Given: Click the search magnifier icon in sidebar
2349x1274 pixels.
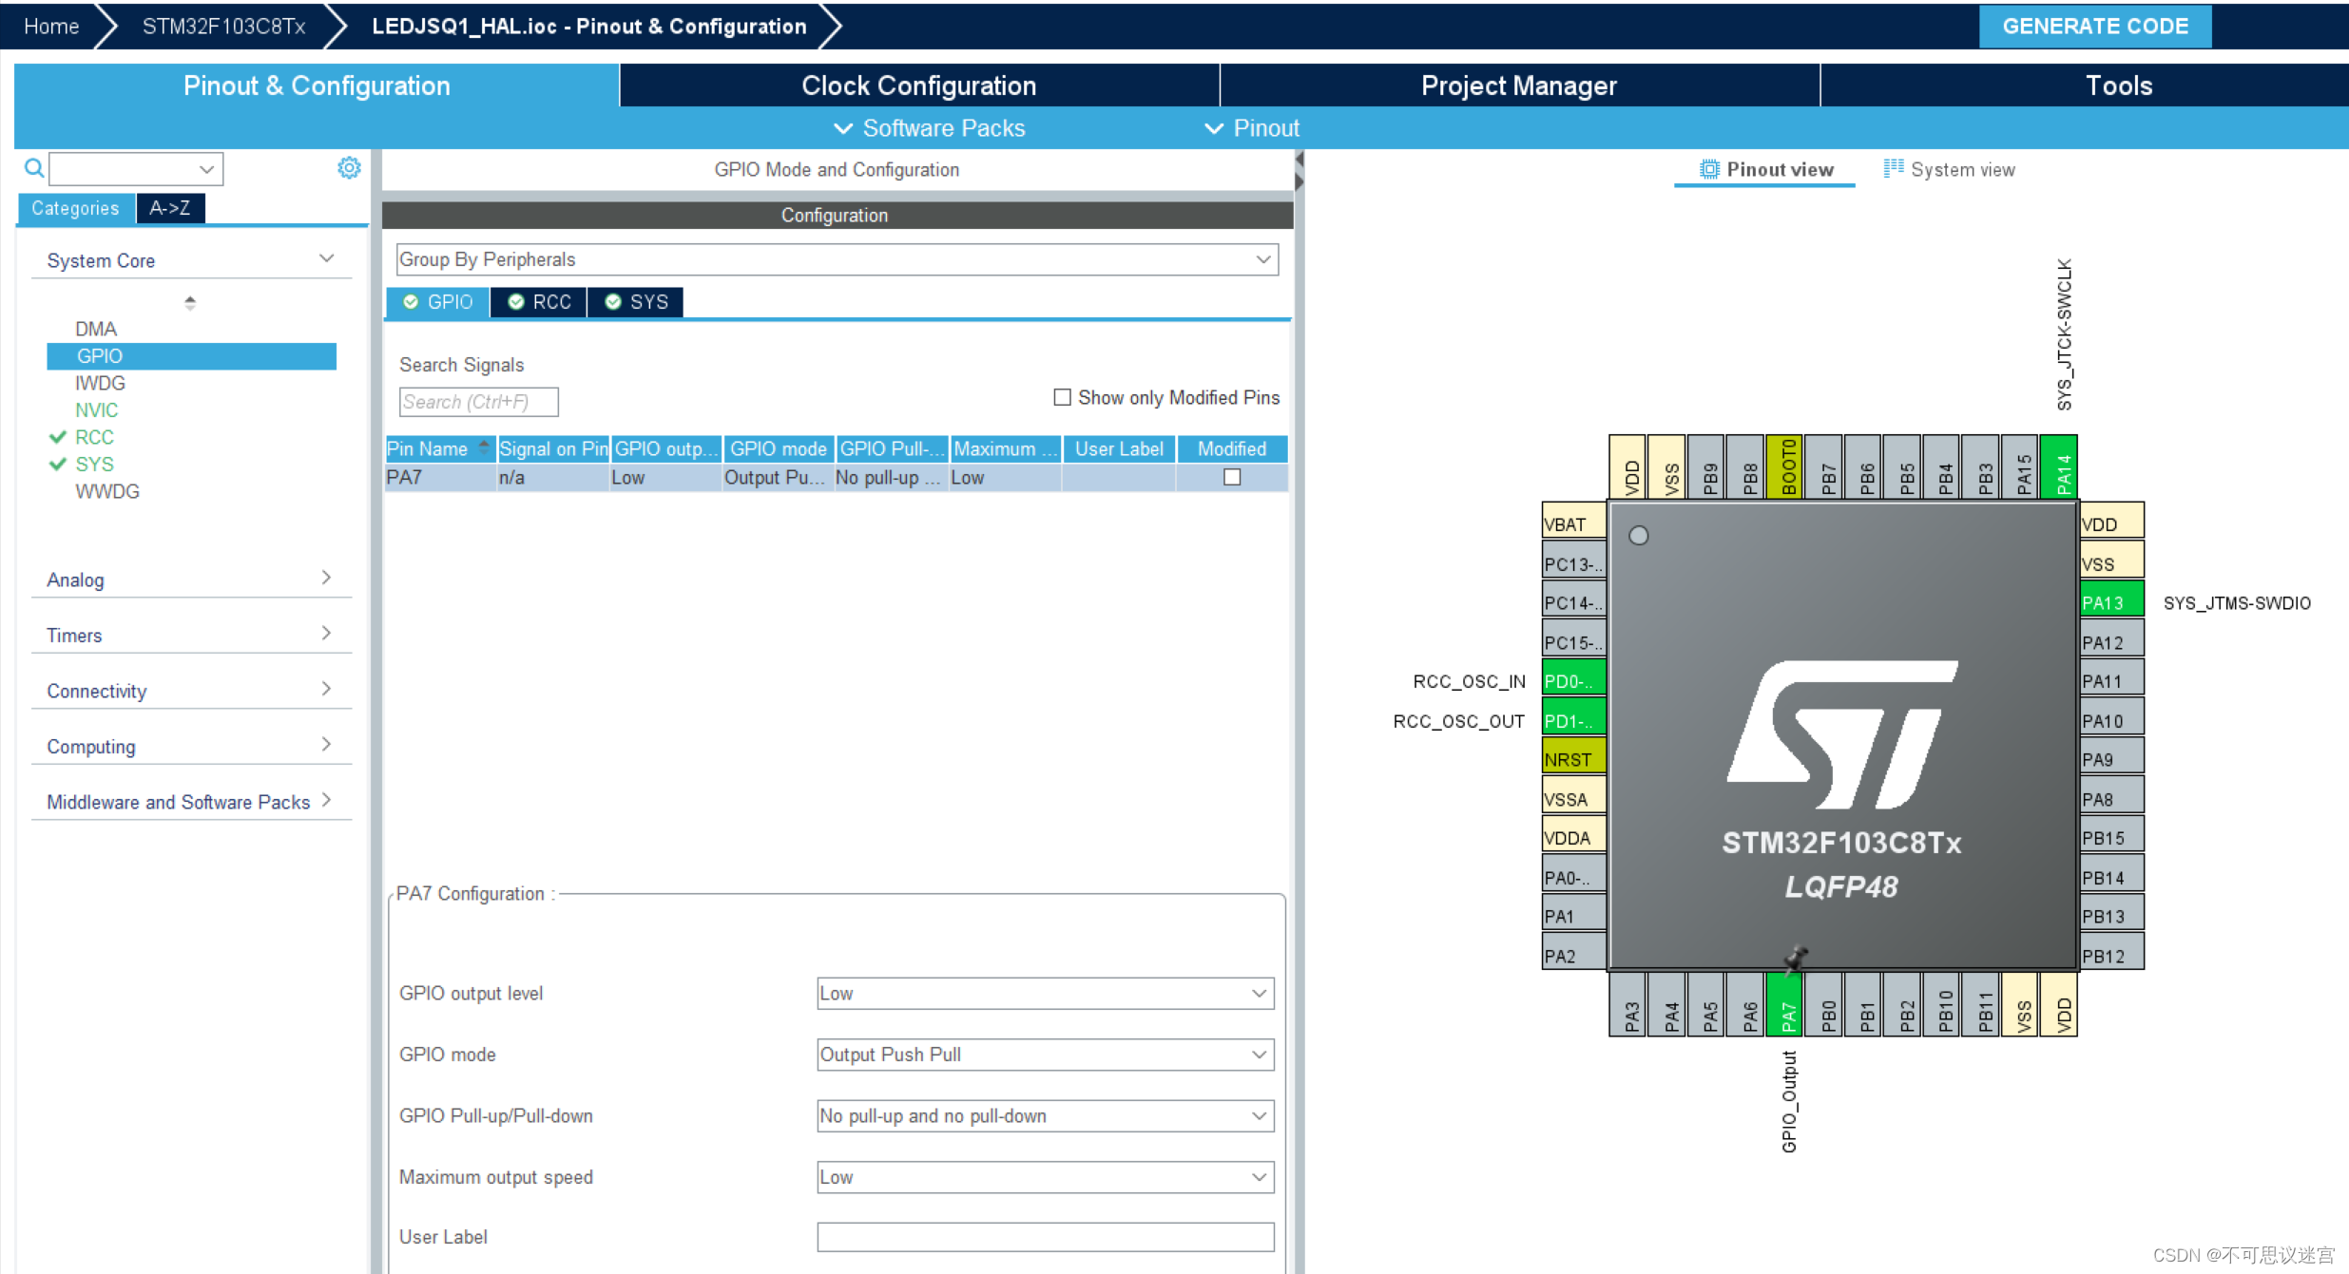Looking at the screenshot, I should pos(34,168).
